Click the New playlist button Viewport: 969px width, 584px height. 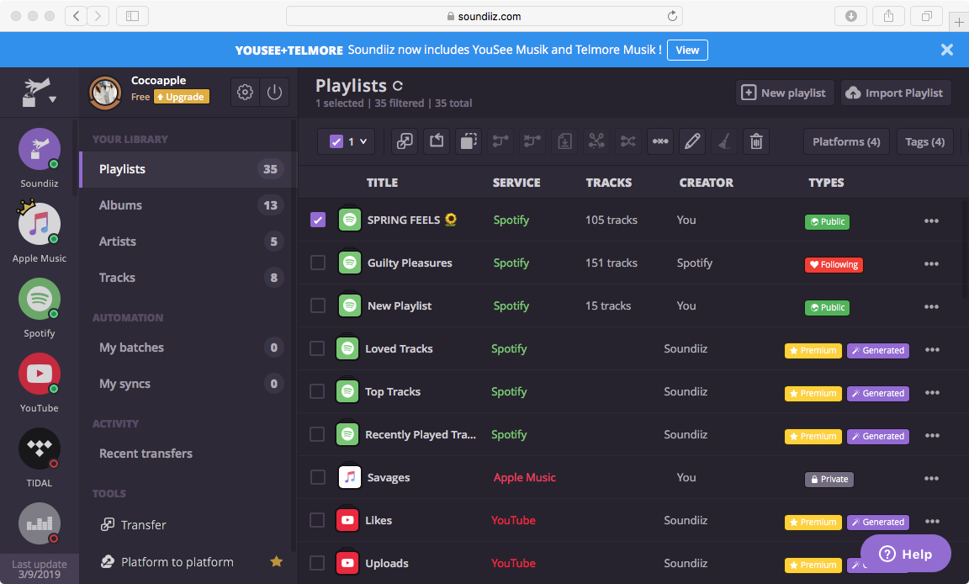(x=785, y=93)
